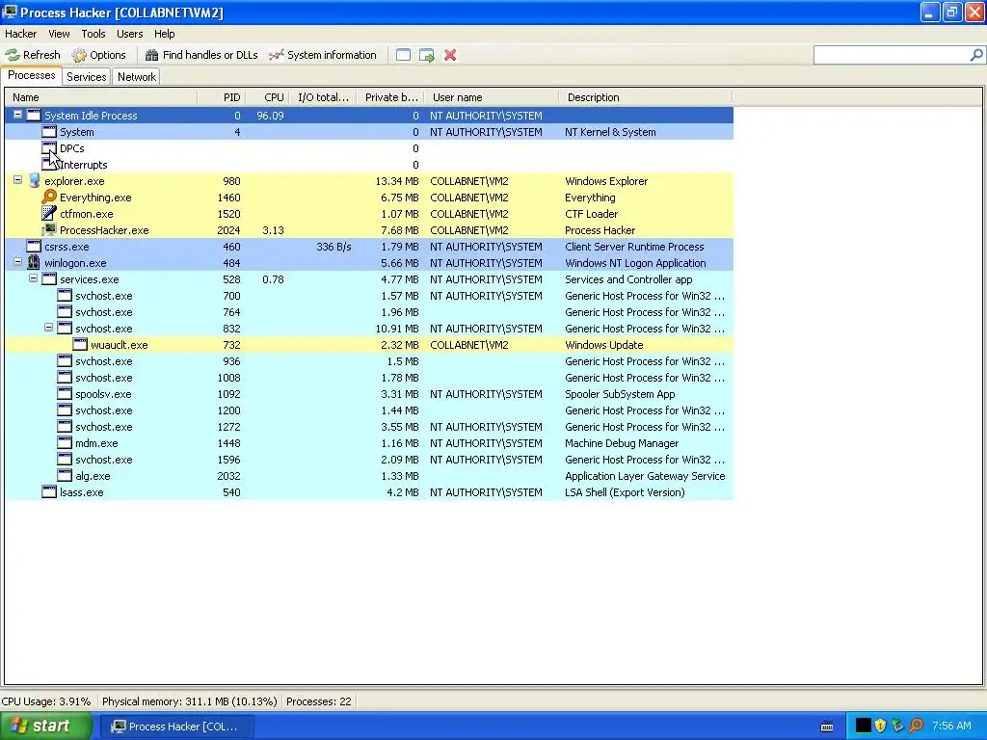Sort by Description column header

click(x=646, y=97)
